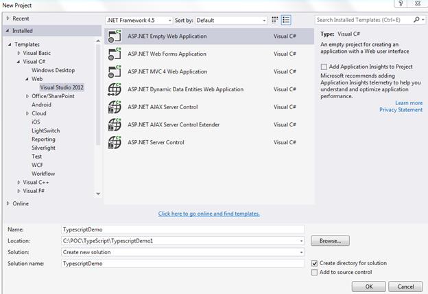The height and width of the screenshot is (294, 428).
Task: Click the ASP.NET Empty Web Application template icon
Action: [115, 36]
